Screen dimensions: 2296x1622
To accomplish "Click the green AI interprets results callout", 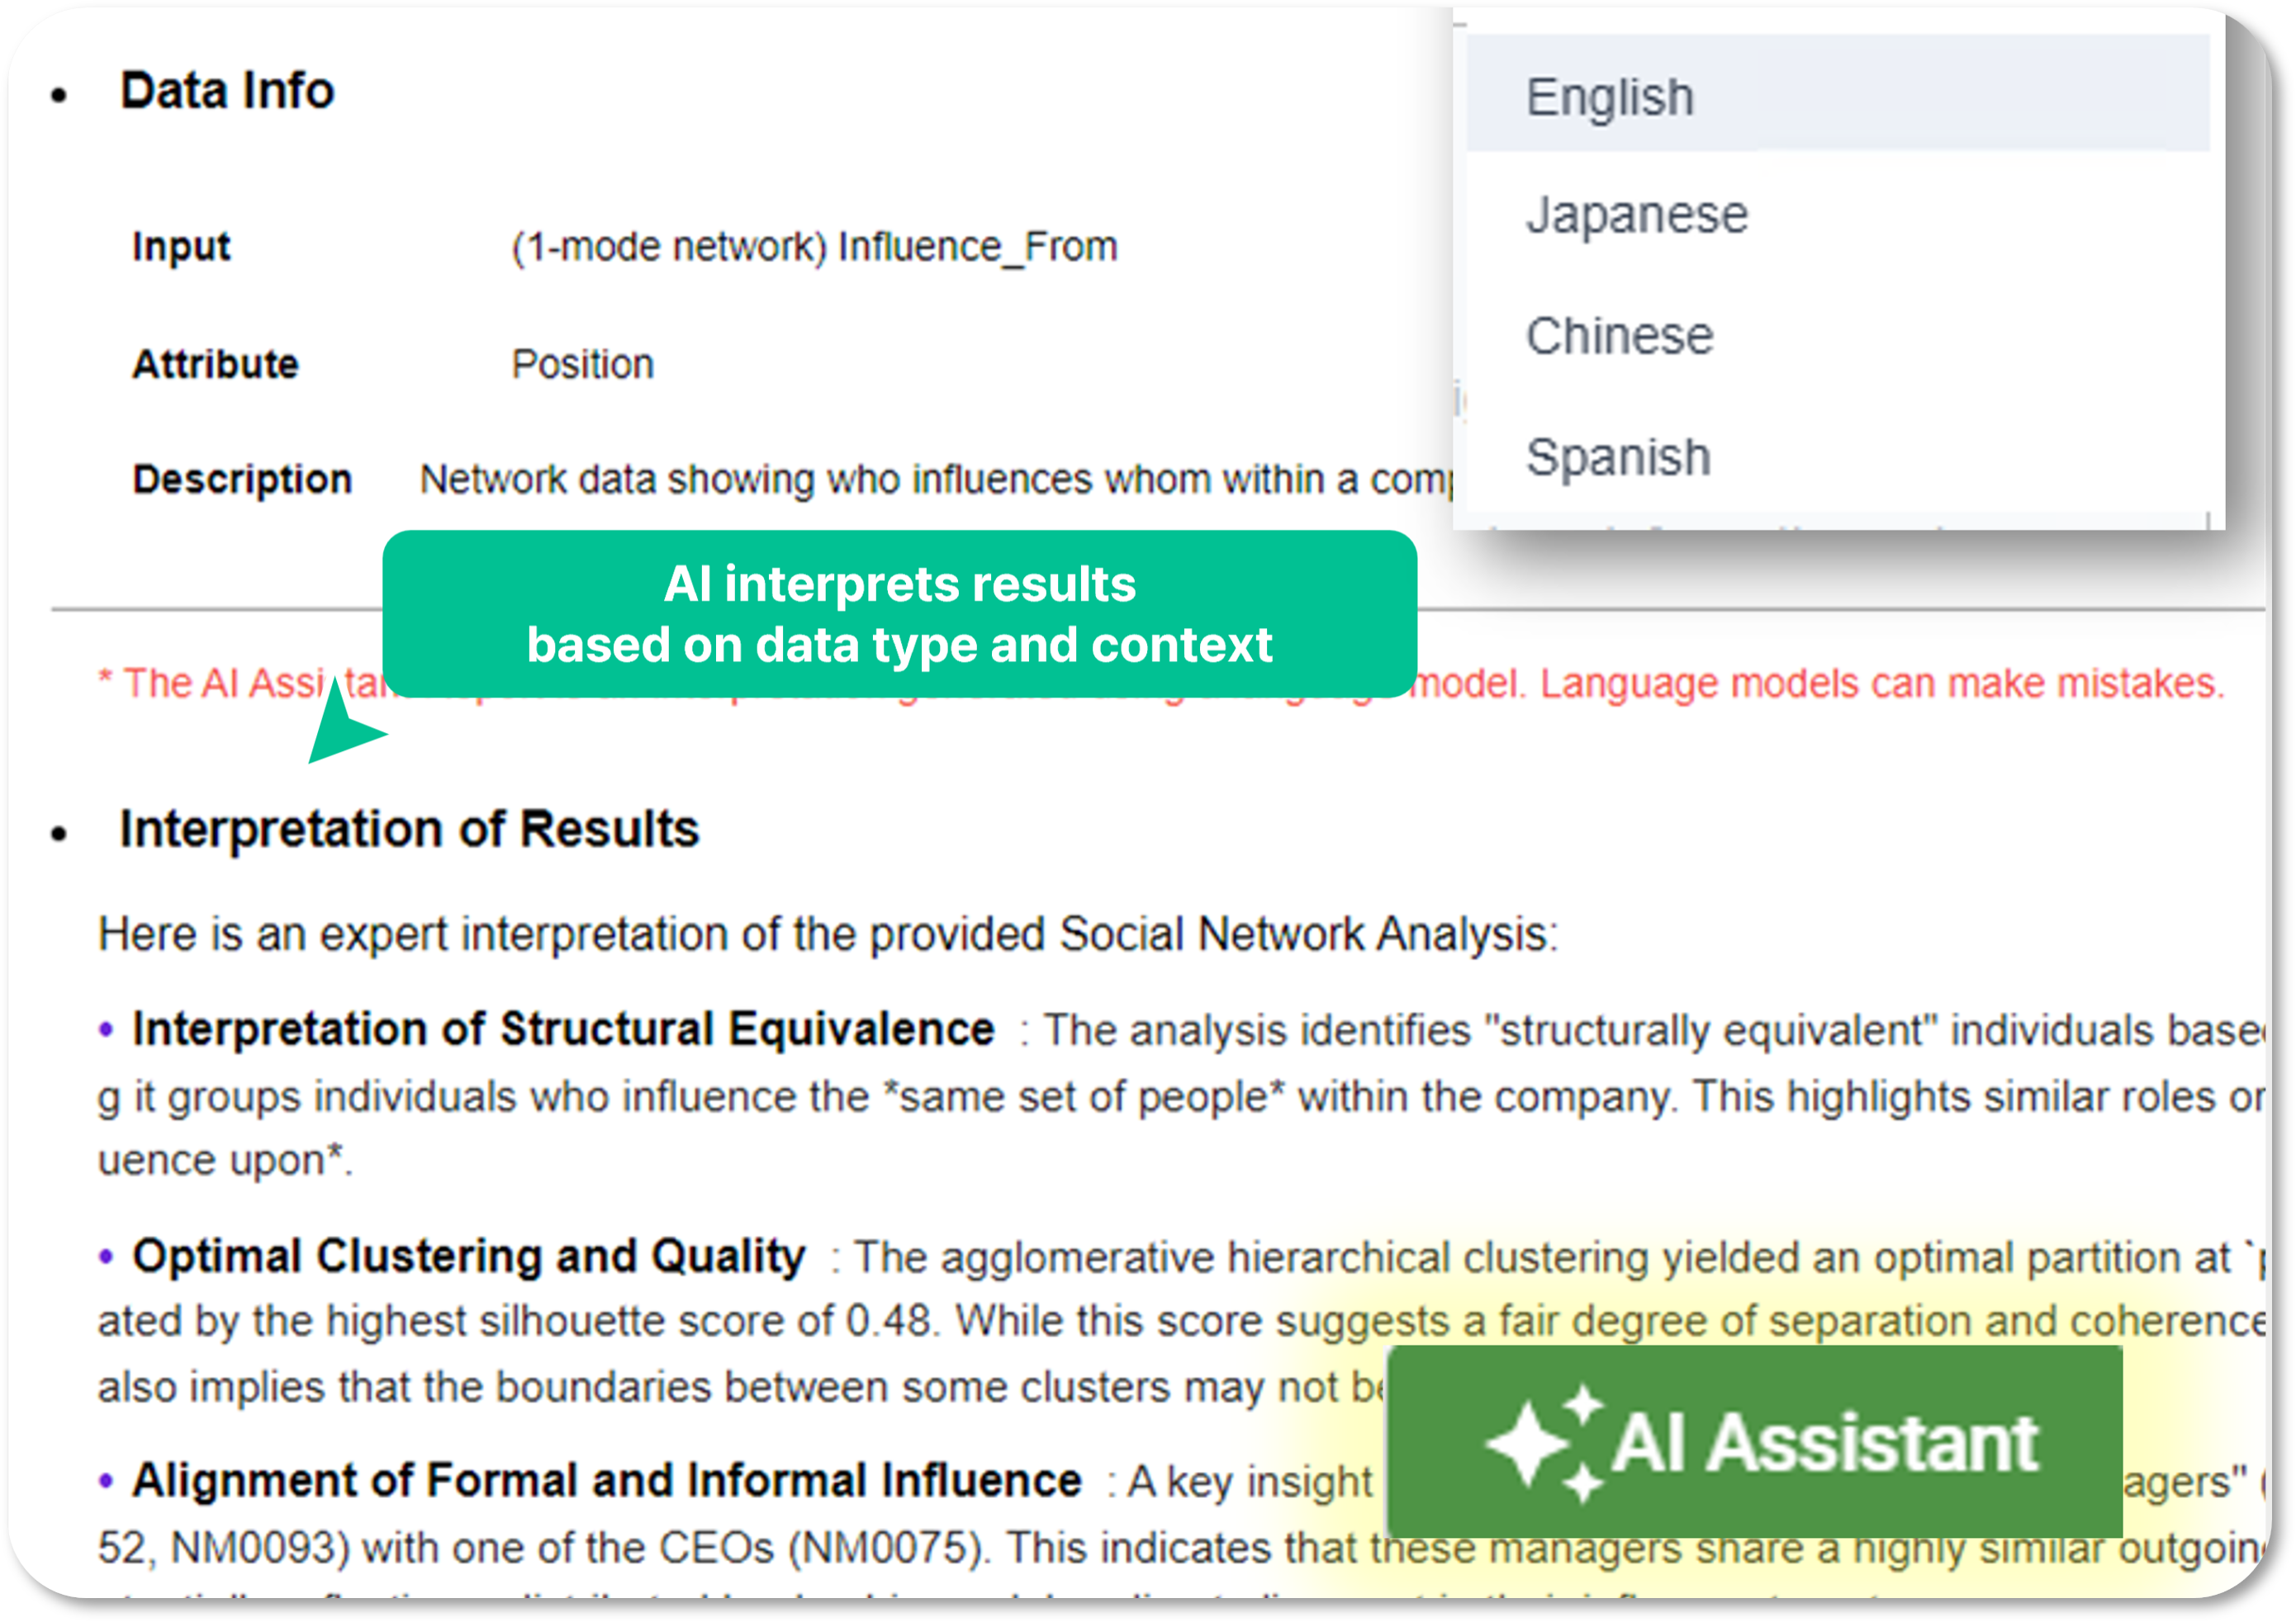I will (x=899, y=613).
